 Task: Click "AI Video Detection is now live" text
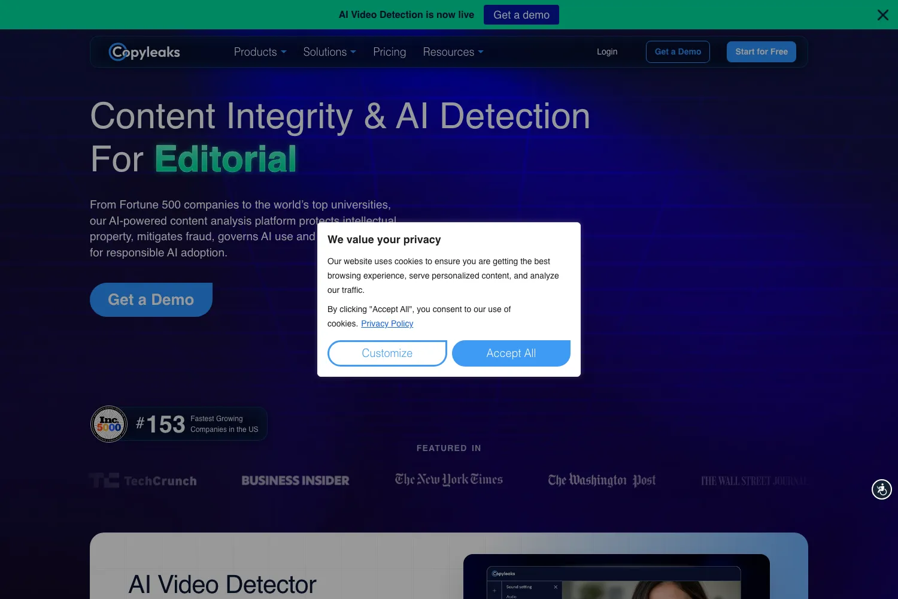click(x=406, y=15)
